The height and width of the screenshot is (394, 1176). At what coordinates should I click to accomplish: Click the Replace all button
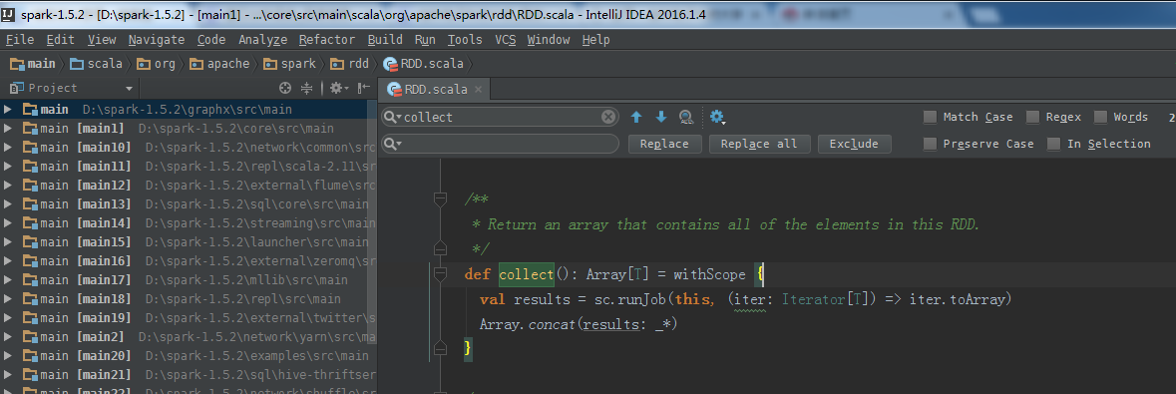(x=759, y=144)
